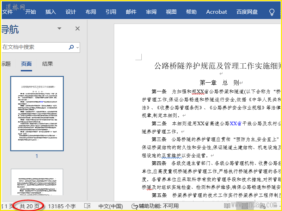Click 中文(中国) language indicator in status bar
The width and height of the screenshot is (282, 211).
[110, 206]
